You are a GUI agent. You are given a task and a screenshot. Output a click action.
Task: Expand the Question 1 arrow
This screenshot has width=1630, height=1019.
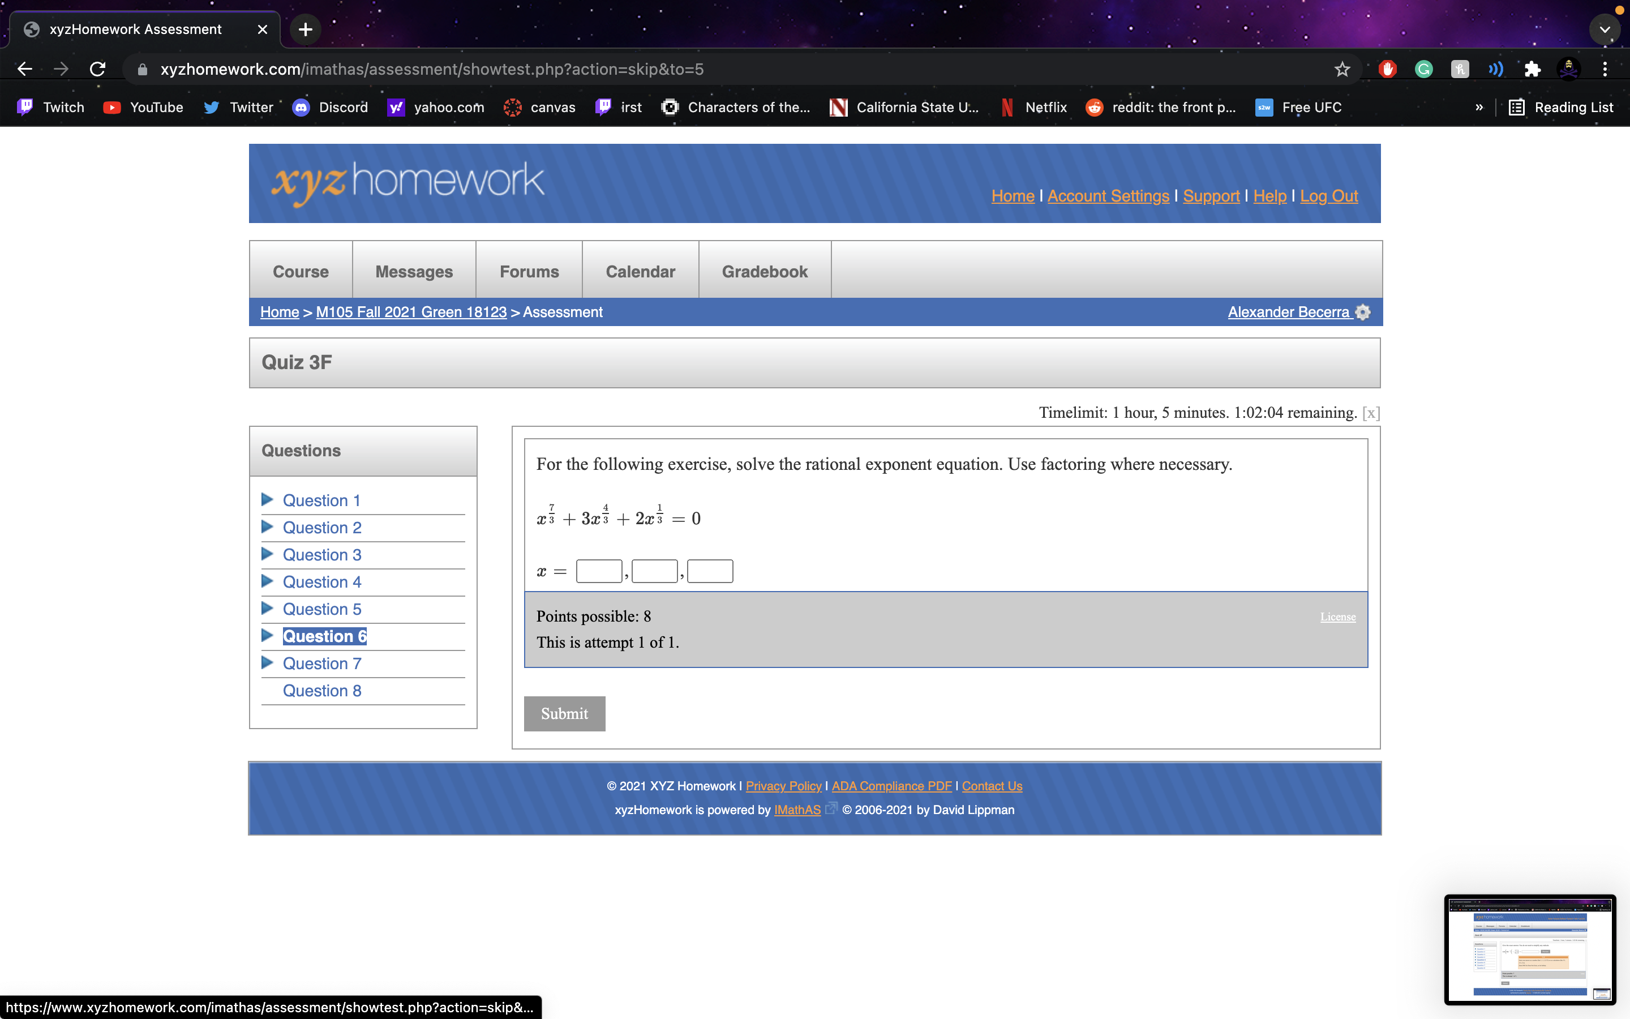point(267,499)
